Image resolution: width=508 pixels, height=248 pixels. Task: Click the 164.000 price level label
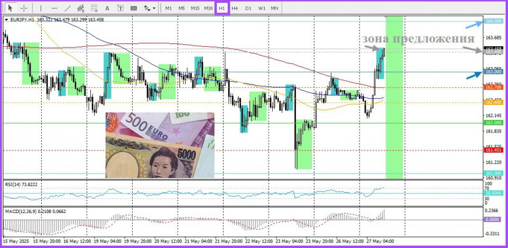click(494, 21)
